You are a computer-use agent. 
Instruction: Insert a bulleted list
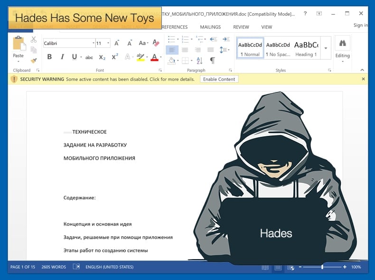[x=171, y=39]
